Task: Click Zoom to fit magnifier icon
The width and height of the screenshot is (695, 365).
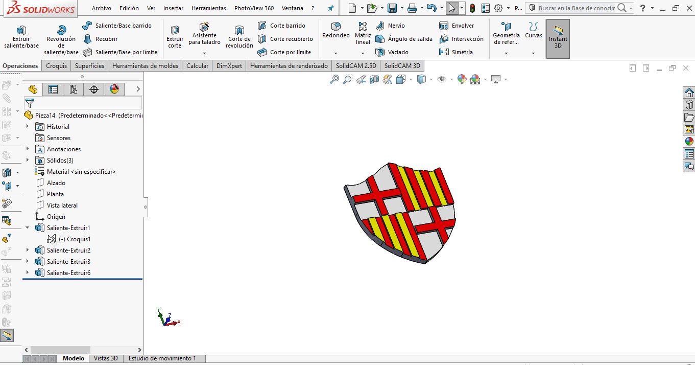Action: (334, 79)
